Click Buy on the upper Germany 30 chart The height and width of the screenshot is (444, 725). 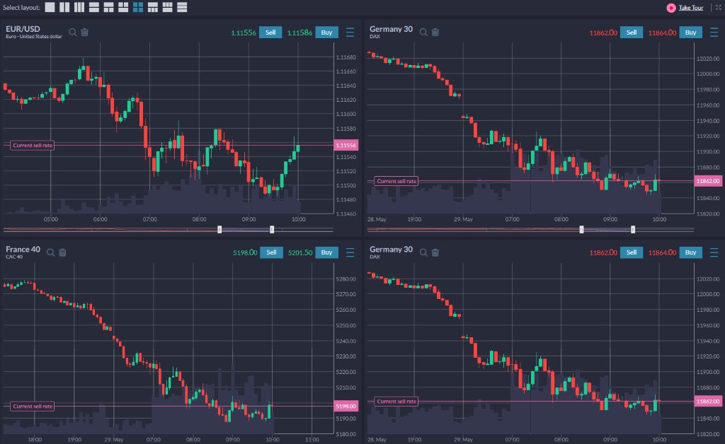(690, 33)
